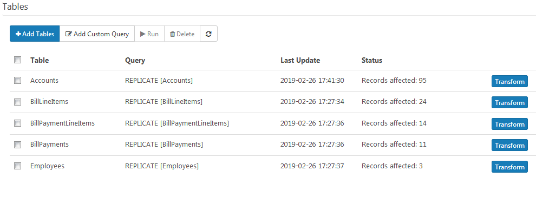Click the Employees table name

(47, 166)
